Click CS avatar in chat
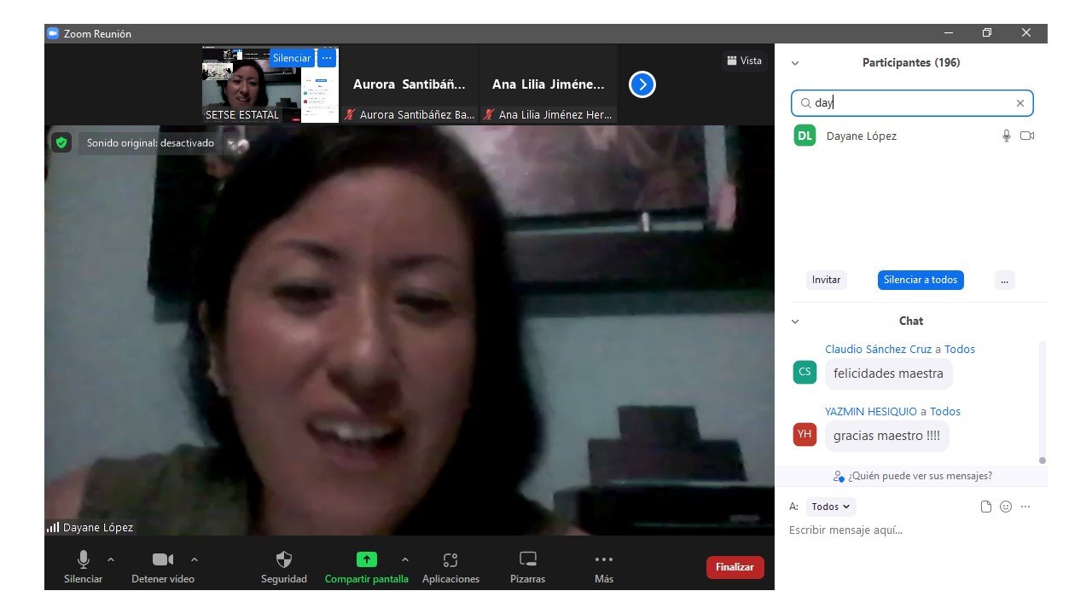The height and width of the screenshot is (614, 1092). pos(804,372)
